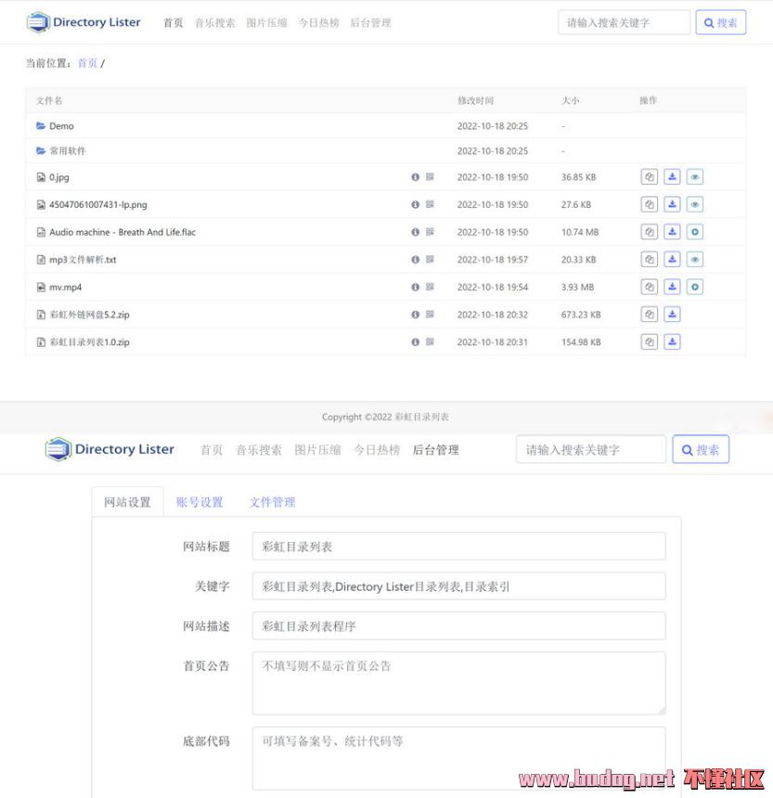Sort by 修改时间 column header
Screen dimensions: 773x798
[475, 100]
